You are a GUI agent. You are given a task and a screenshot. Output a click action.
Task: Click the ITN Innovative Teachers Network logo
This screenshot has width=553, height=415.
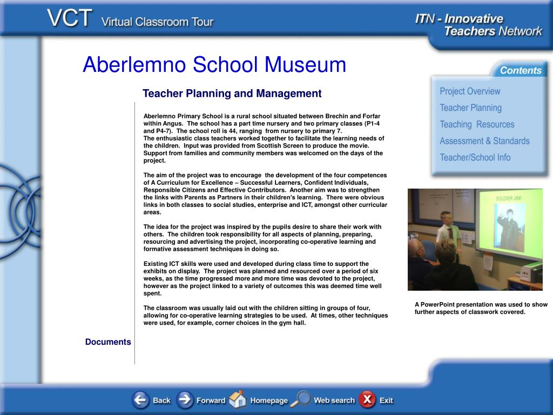478,25
